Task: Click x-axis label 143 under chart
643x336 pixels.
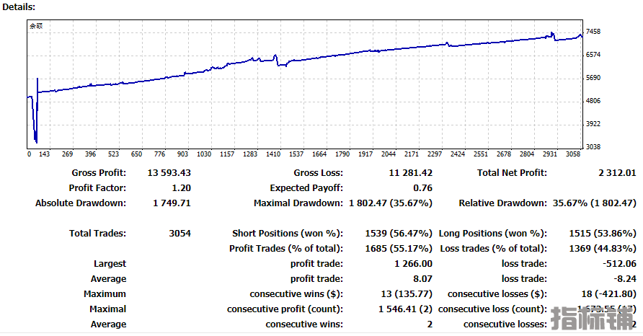Action: (x=44, y=154)
